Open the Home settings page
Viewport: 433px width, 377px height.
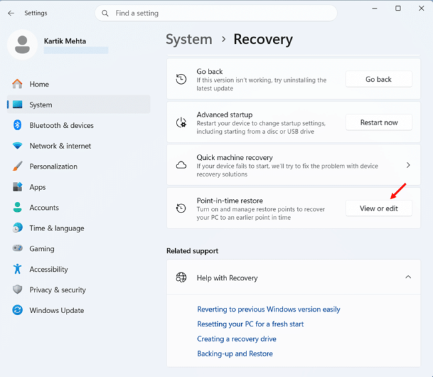(79, 84)
